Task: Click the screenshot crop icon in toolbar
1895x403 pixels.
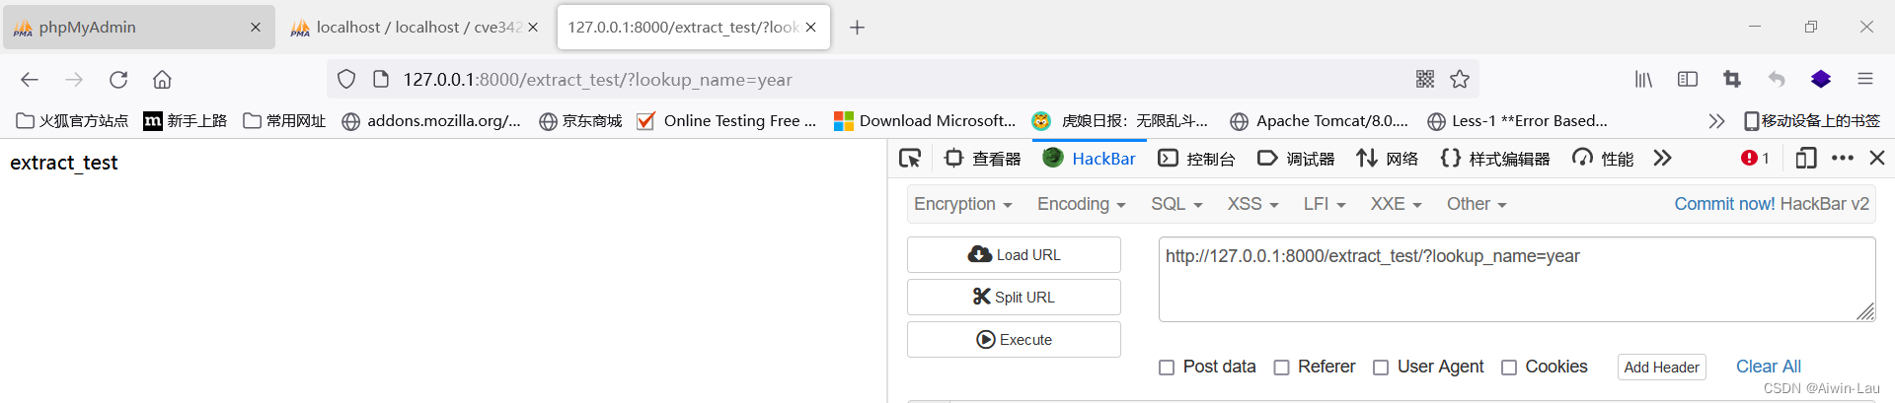Action: (1732, 80)
